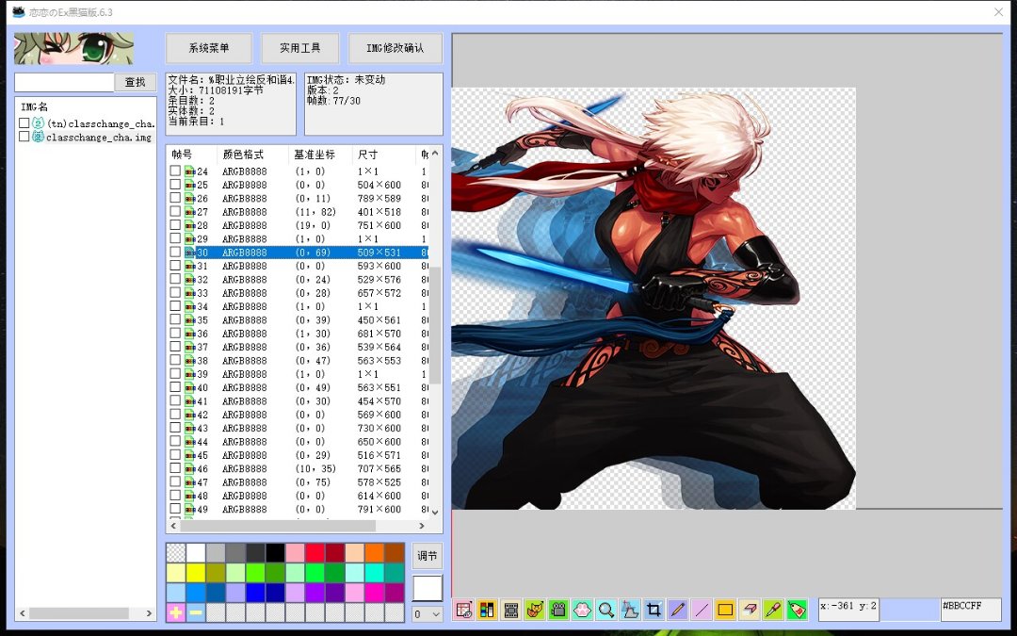
Task: Select the crop tool icon
Action: click(654, 610)
